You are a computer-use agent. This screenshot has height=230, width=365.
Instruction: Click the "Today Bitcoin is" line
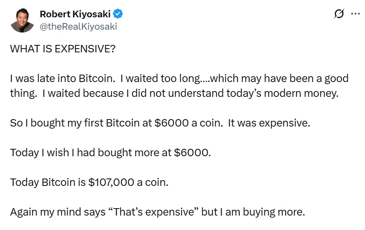point(48,182)
